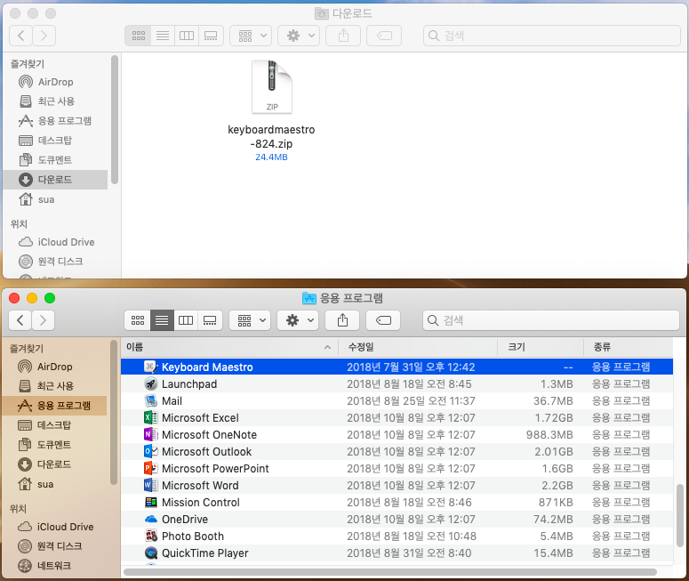Sort by the 종류 column header
This screenshot has height=581, width=689.
pyautogui.click(x=629, y=347)
